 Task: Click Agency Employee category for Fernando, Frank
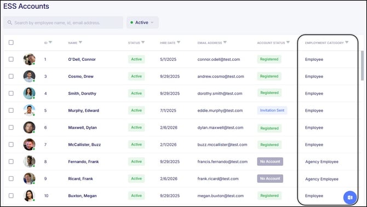[x=322, y=162]
